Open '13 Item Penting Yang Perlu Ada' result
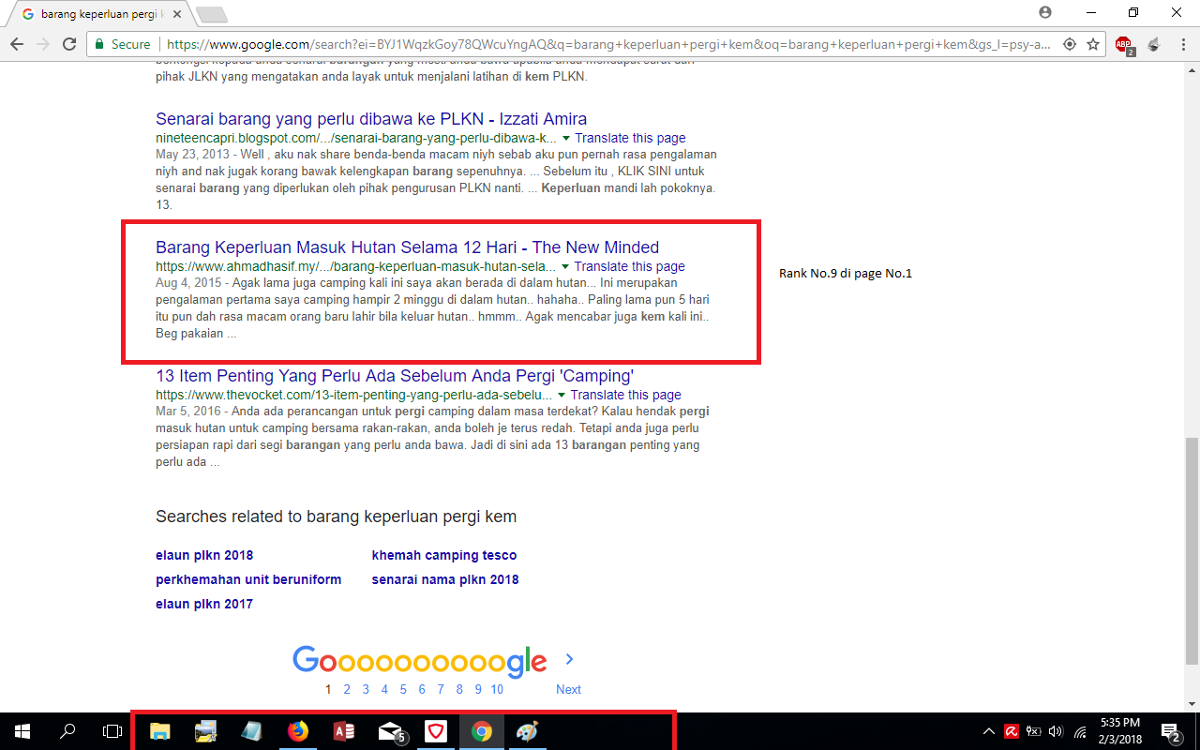Image resolution: width=1200 pixels, height=750 pixels. [395, 376]
